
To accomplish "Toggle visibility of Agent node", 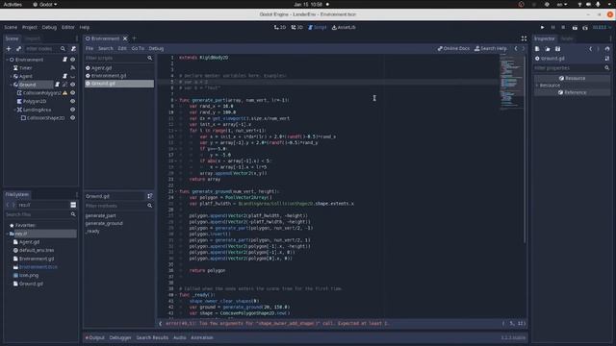I will click(73, 76).
